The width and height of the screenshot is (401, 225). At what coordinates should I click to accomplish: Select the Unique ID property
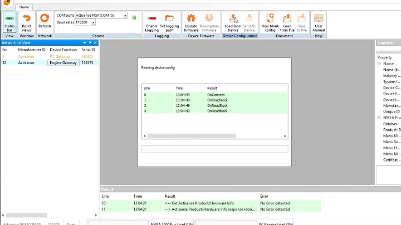tap(392, 112)
